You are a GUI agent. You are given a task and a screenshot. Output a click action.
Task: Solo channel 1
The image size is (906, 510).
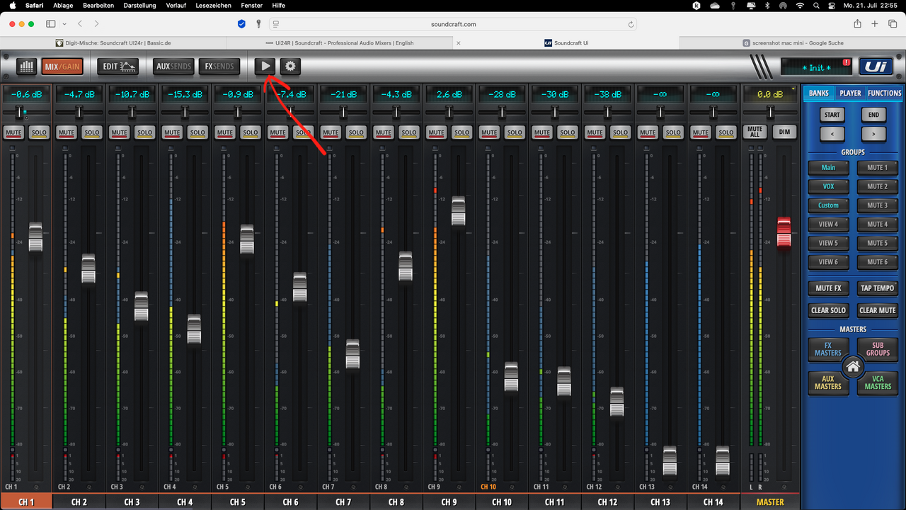(x=39, y=132)
